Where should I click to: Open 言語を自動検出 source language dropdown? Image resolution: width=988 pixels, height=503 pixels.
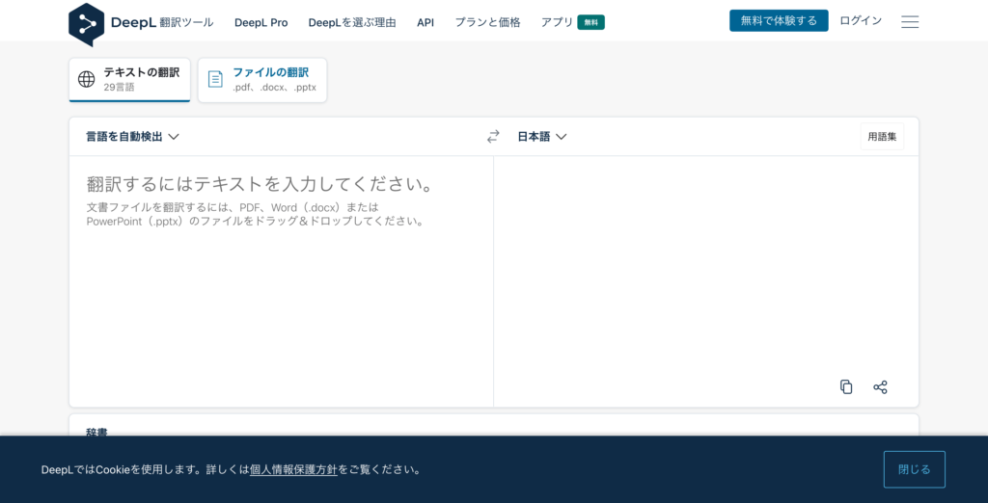(x=133, y=137)
